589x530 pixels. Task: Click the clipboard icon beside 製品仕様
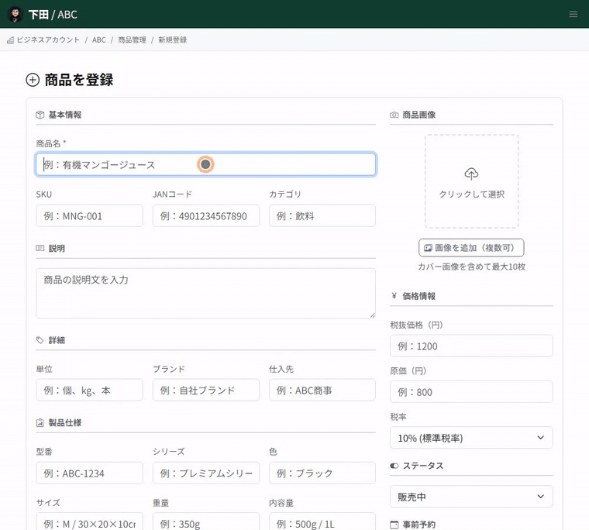[40, 423]
